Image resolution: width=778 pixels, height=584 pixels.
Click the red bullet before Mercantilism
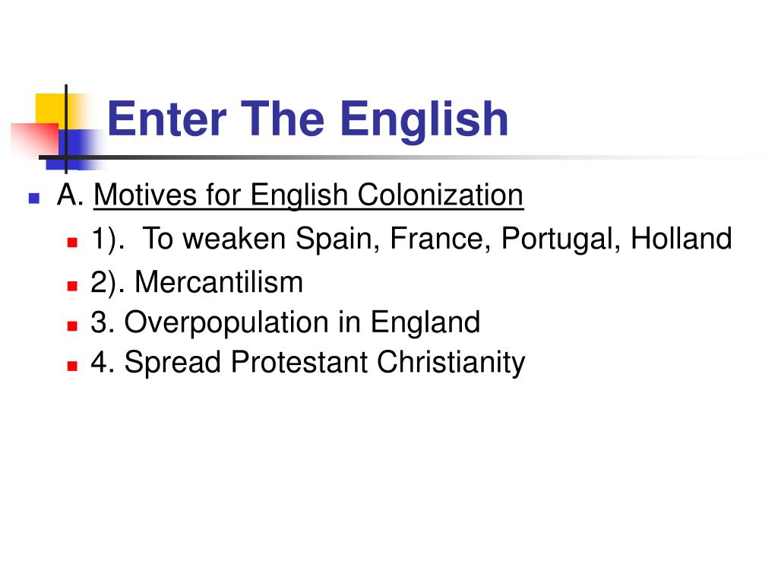coord(72,286)
